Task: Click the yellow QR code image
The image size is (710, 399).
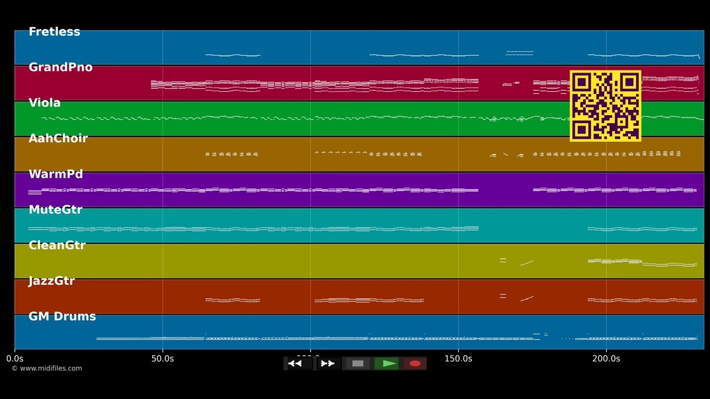Action: point(605,105)
